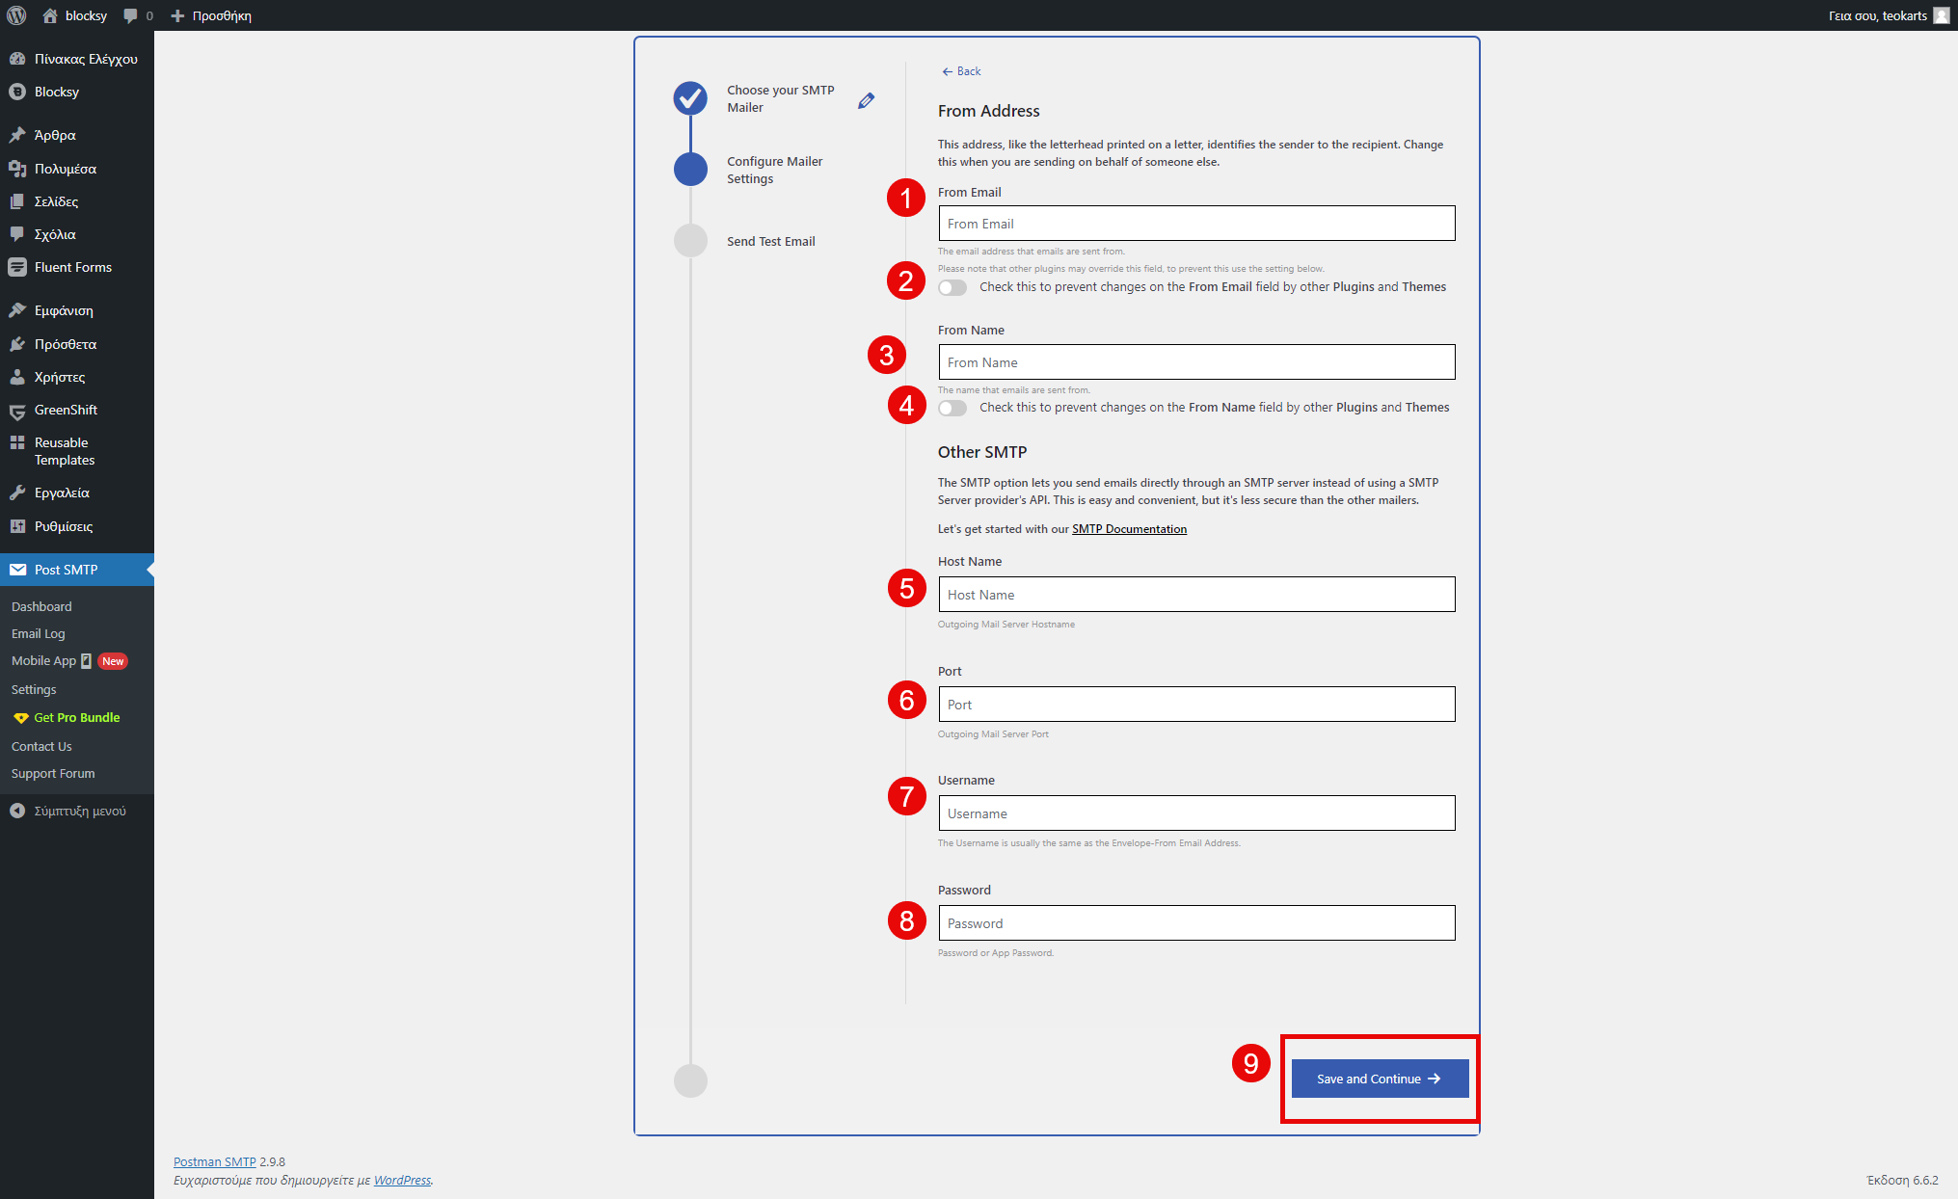Click the Γεια σου, teokarts account link
This screenshot has width=1958, height=1199.
pos(1878,15)
